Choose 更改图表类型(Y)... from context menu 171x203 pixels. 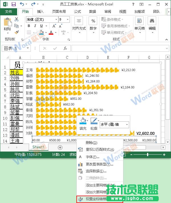[x=100, y=164]
